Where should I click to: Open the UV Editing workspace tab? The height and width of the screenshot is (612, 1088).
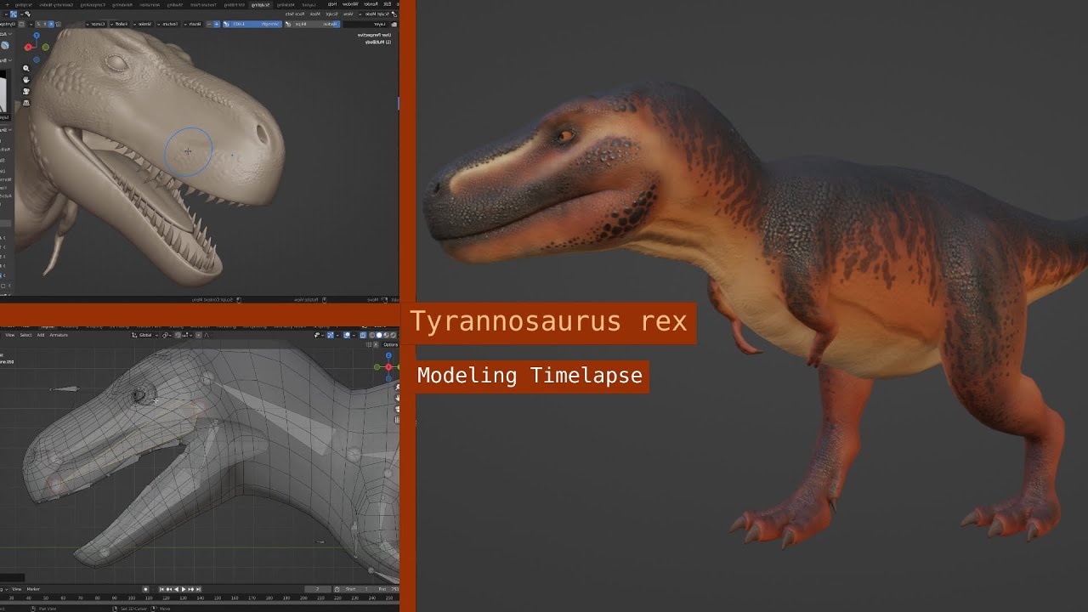pos(235,5)
